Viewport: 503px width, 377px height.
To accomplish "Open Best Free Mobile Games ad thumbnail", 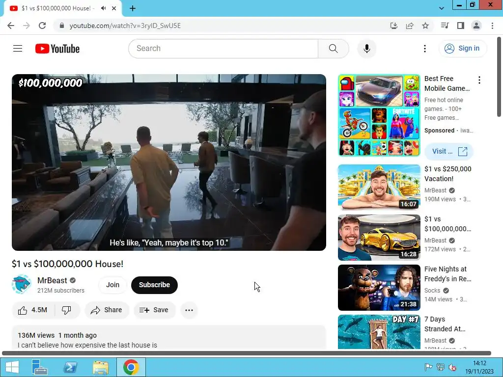I will 379,115.
